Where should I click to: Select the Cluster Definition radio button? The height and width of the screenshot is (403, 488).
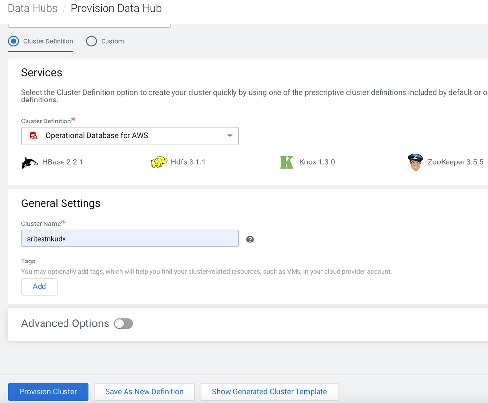point(14,41)
